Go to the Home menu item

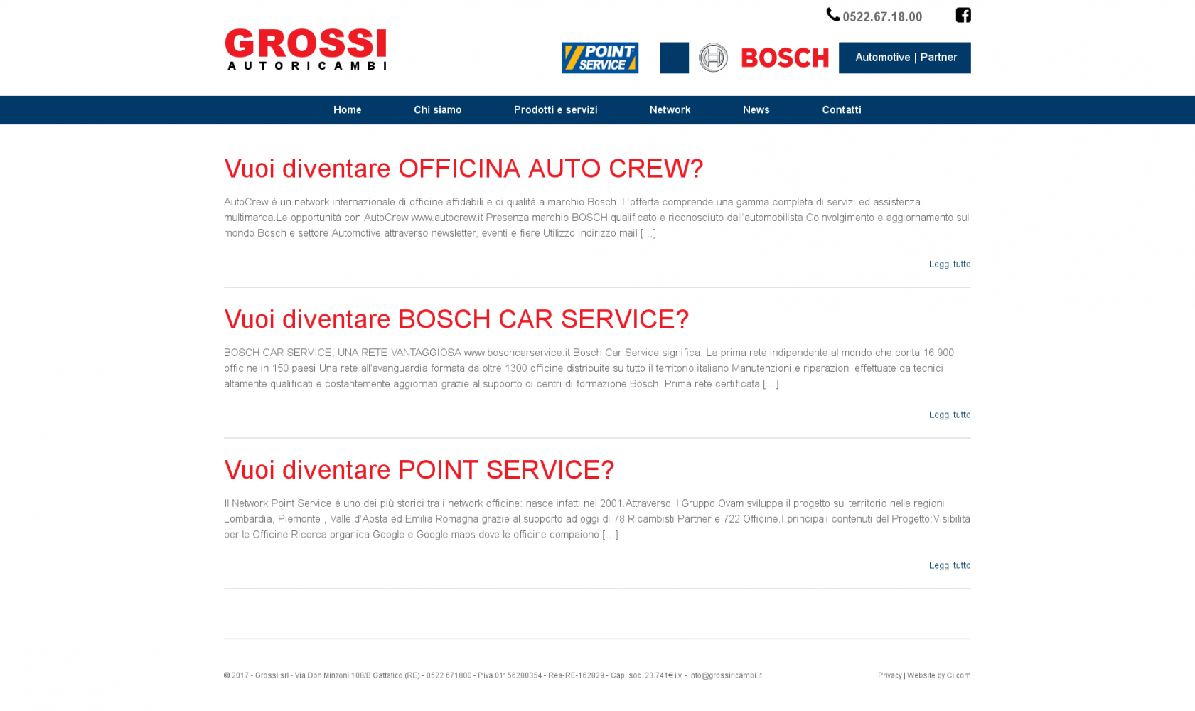[348, 110]
